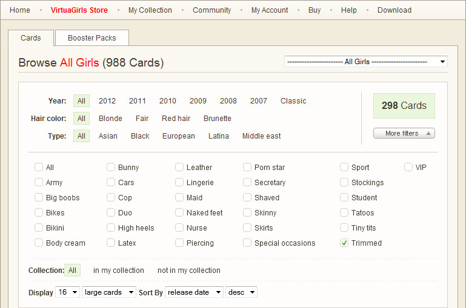
Task: Open the VirtuaGirls Store menu item
Action: [79, 10]
